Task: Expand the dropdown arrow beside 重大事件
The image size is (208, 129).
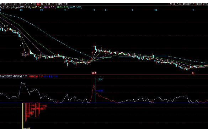Action: pyautogui.click(x=194, y=4)
